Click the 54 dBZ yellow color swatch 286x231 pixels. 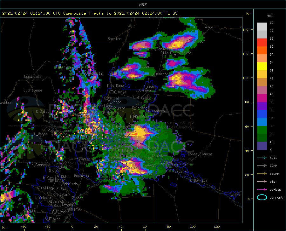(262, 66)
